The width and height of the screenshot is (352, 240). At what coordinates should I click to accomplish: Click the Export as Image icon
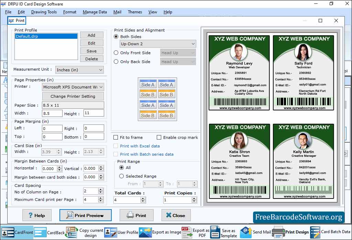click(145, 232)
